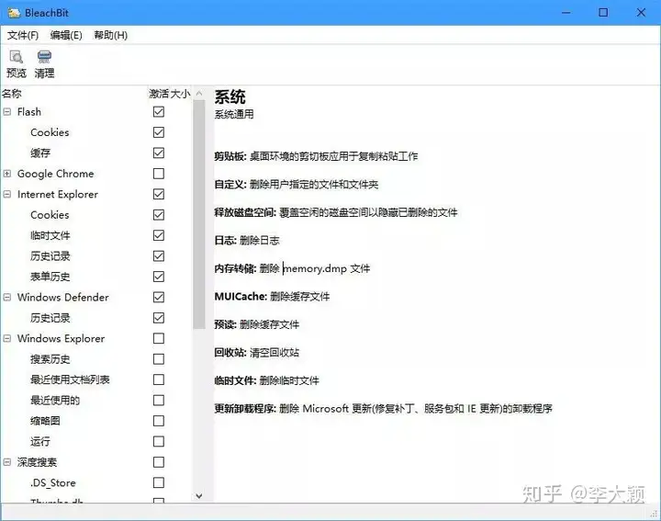
Task: Uncheck the Flash group checkbox
Action: (159, 112)
